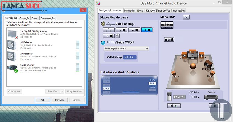Click High Definition Audio level meter
Screen dimensions: 233x122
[x=78, y=45]
